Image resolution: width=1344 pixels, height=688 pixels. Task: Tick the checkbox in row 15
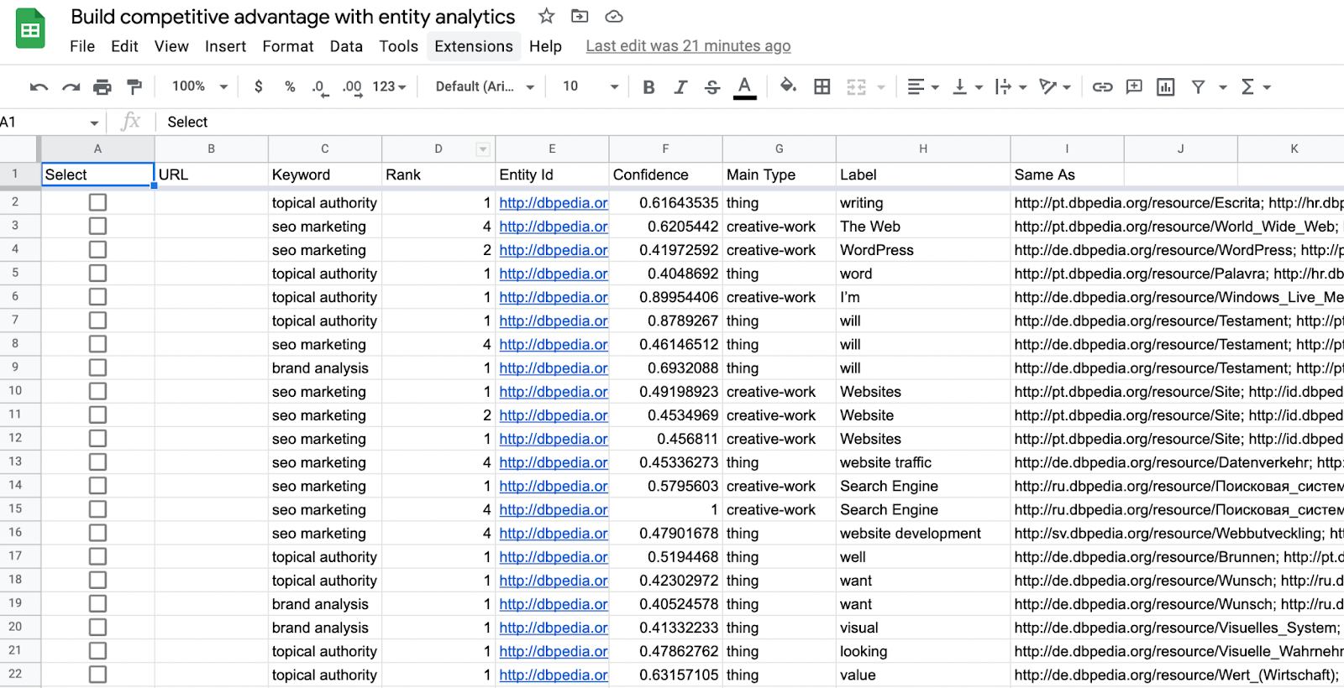click(x=97, y=509)
